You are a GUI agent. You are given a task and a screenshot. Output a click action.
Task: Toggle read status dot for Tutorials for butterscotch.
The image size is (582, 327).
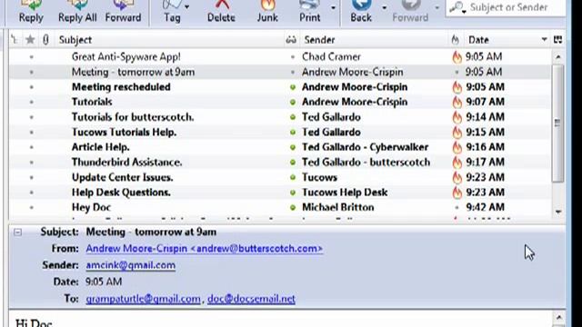(x=293, y=117)
